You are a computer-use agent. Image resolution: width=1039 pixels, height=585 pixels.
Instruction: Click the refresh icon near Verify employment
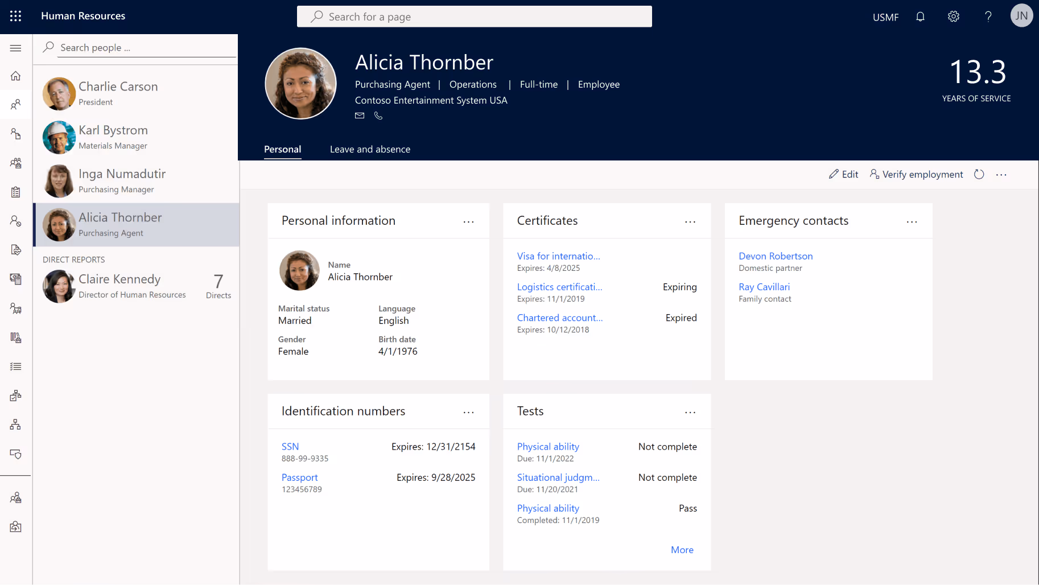[x=979, y=174]
